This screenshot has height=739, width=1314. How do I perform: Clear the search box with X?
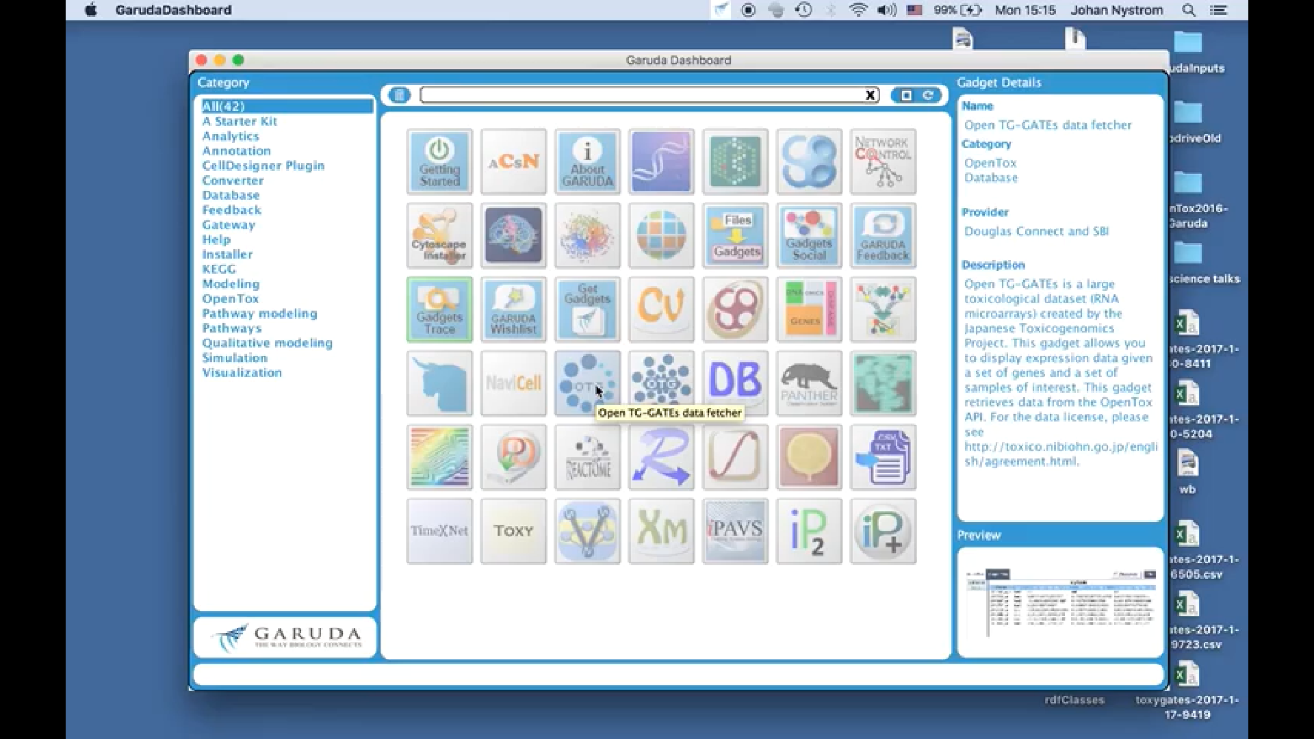871,95
